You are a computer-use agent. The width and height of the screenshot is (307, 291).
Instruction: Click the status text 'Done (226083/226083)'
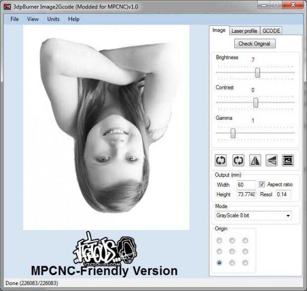(x=32, y=283)
